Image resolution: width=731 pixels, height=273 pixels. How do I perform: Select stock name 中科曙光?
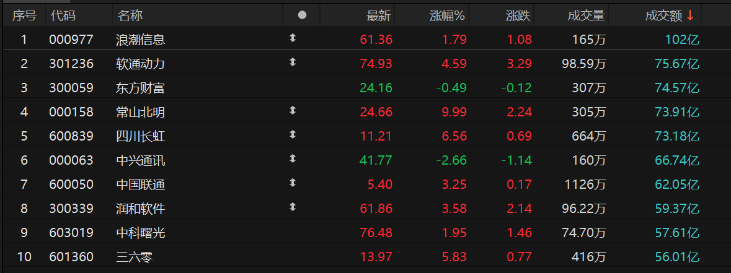(140, 233)
